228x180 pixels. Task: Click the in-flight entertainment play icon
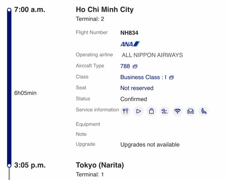tap(138, 111)
